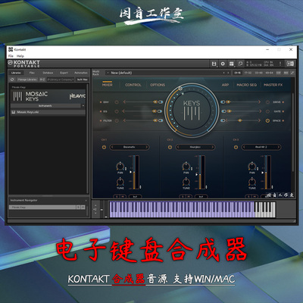Click the minimized view window icon
Screen dimensions: 303x303
pyautogui.click(x=240, y=64)
